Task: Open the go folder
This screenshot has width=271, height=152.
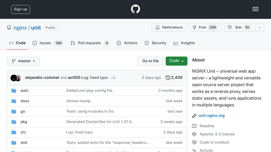Action: (x=23, y=111)
